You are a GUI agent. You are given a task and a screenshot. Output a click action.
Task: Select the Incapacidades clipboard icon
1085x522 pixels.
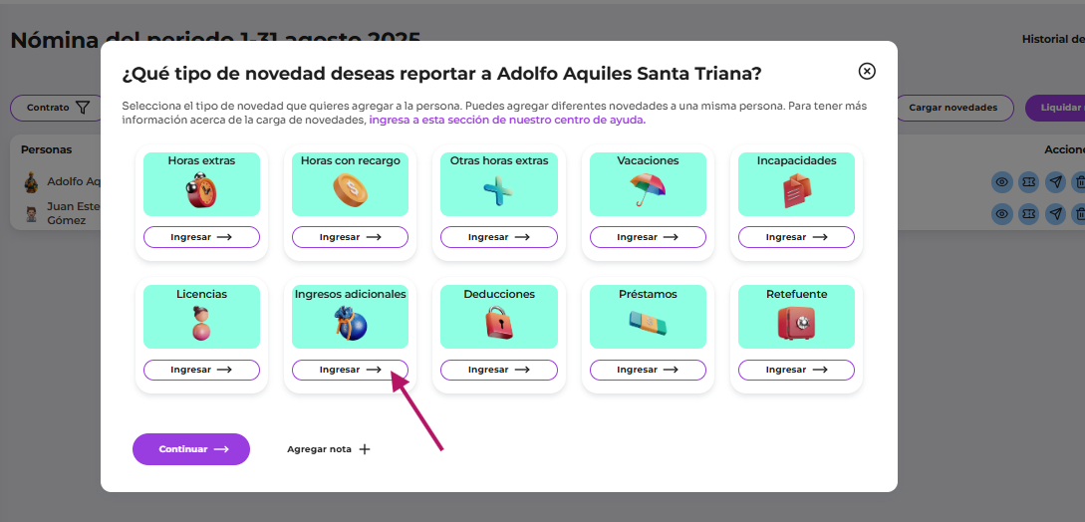click(796, 190)
